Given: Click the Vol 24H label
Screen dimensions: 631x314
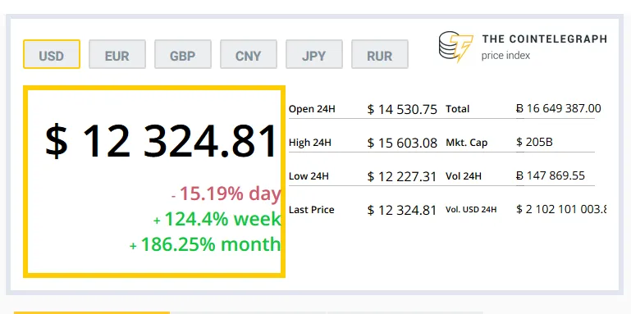Looking at the screenshot, I should [x=463, y=176].
